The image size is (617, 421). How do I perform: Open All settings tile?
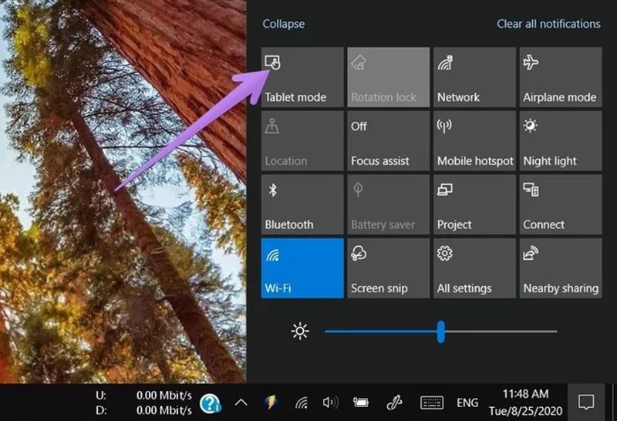474,268
